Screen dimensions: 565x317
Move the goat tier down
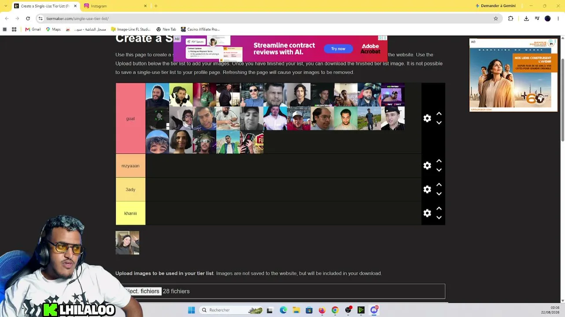point(439,123)
